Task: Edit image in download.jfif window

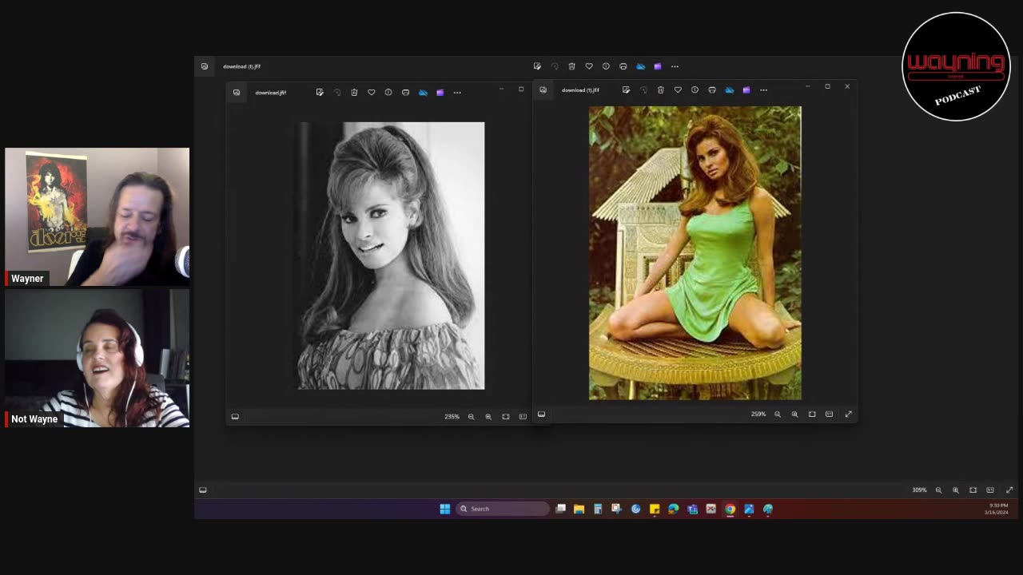Action: [320, 93]
